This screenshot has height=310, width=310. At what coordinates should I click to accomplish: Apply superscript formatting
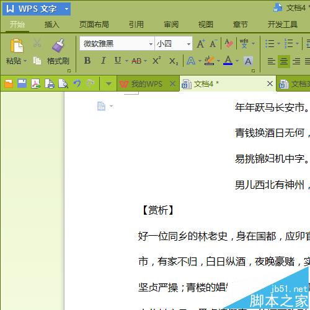pyautogui.click(x=157, y=61)
